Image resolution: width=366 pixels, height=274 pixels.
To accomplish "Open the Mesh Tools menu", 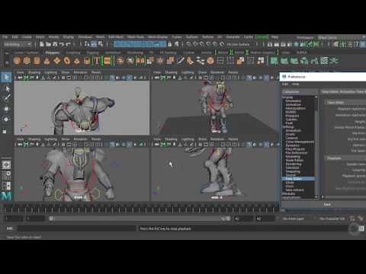I will coord(136,37).
